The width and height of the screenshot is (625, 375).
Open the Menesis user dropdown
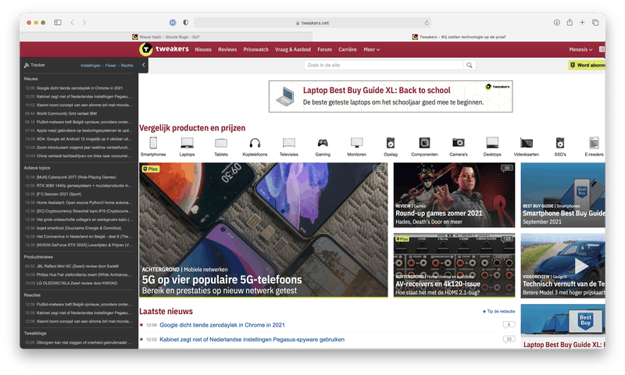tap(580, 49)
